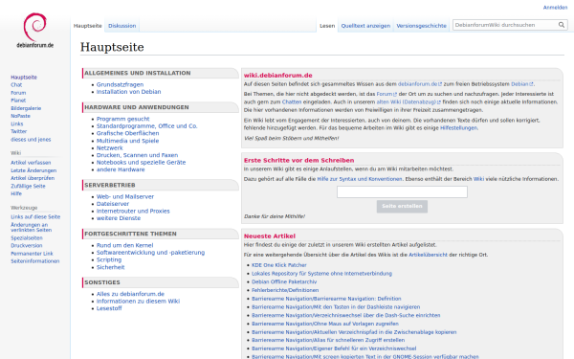Image resolution: width=574 pixels, height=359 pixels.
Task: Open 'Notebooks und spezielle Geräte'
Action: click(x=141, y=163)
